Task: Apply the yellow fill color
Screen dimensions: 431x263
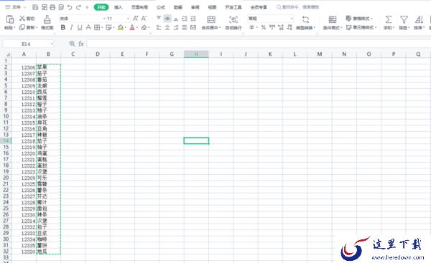Action: tap(121, 27)
